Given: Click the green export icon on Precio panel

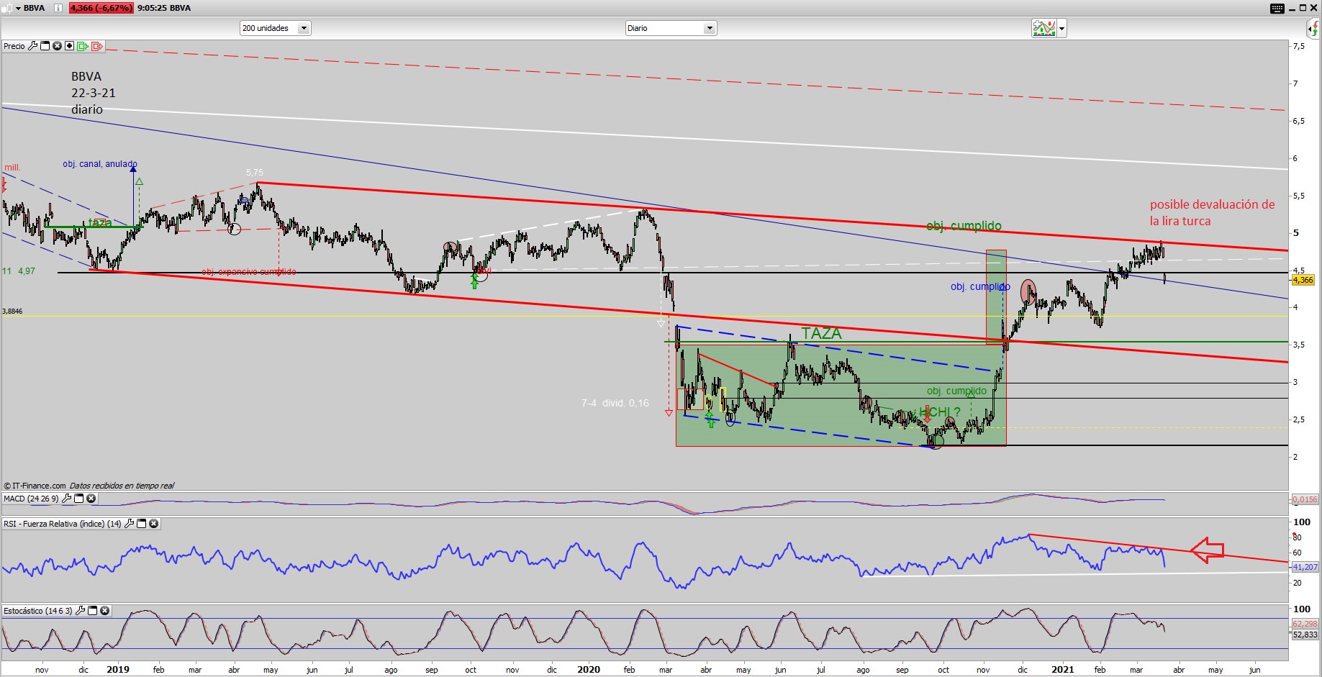Looking at the screenshot, I should 82,46.
